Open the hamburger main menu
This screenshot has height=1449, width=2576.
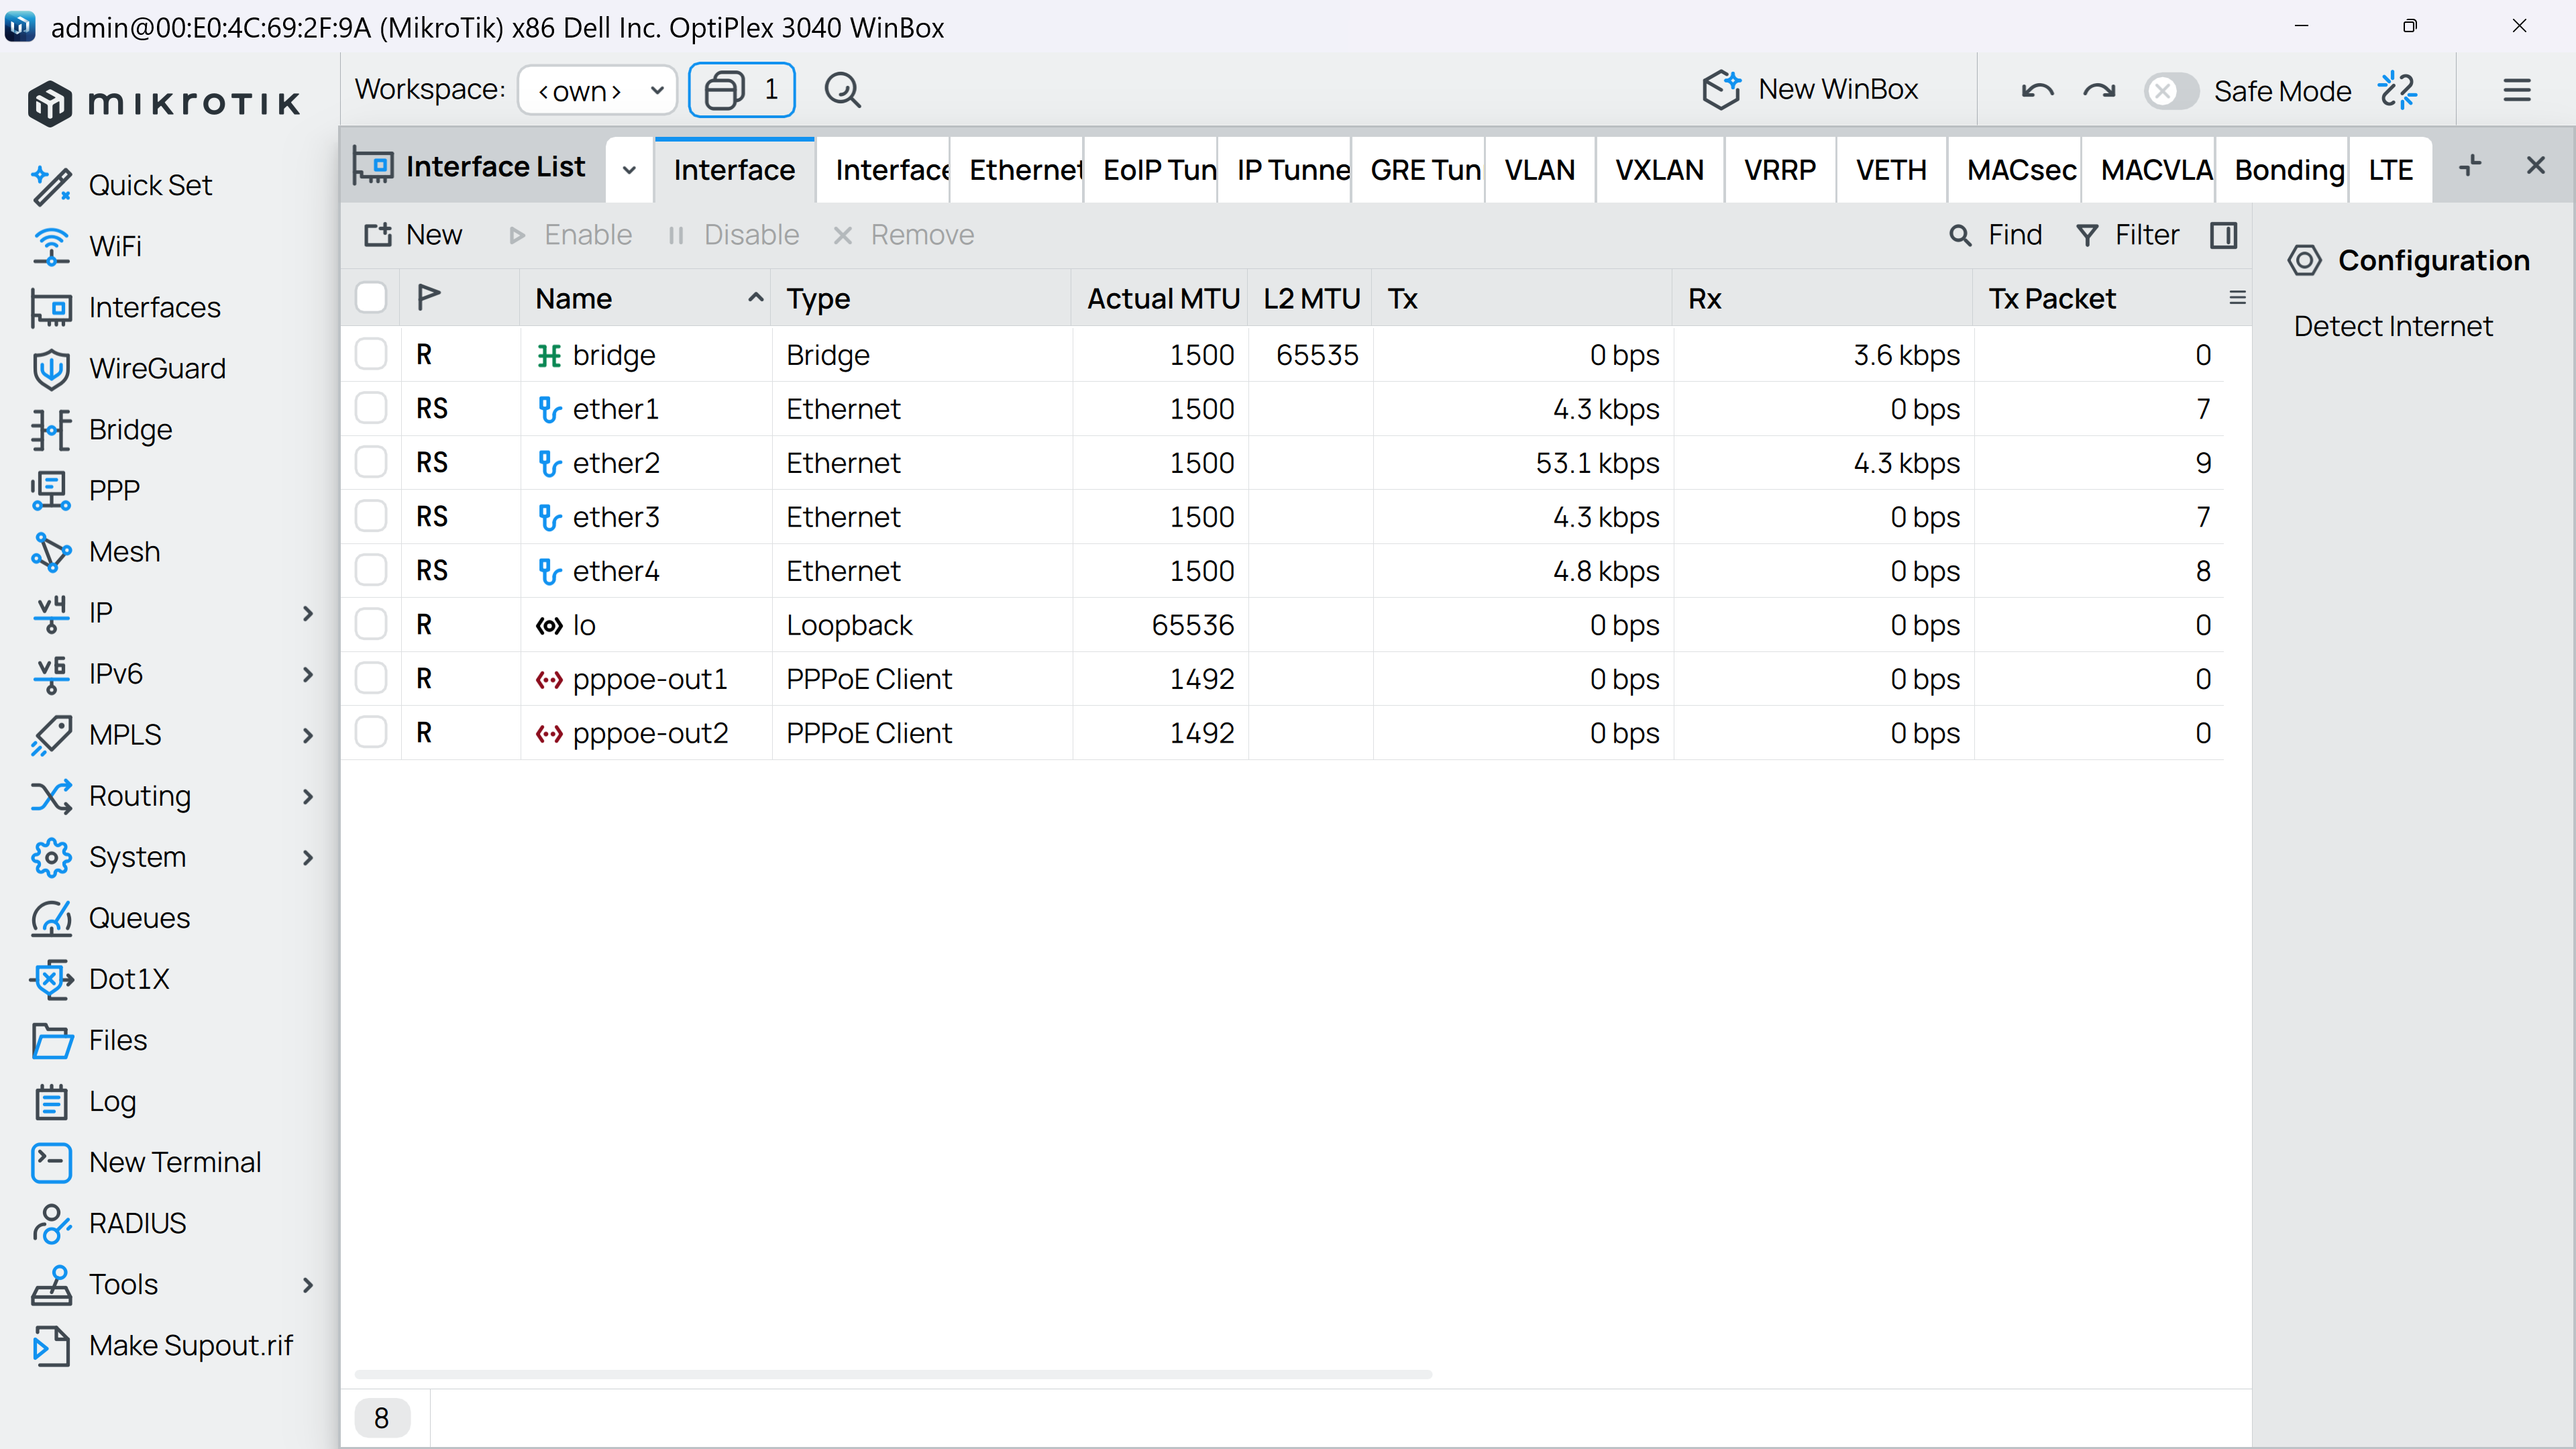tap(2516, 91)
